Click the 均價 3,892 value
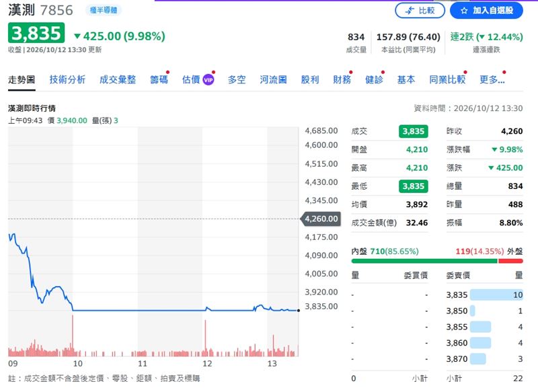The height and width of the screenshot is (392, 538). point(417,204)
